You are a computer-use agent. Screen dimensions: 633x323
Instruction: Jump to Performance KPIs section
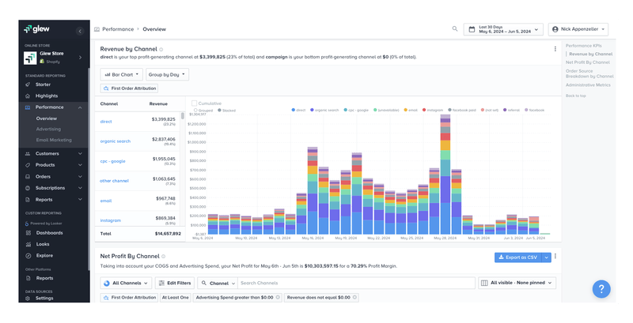click(584, 46)
